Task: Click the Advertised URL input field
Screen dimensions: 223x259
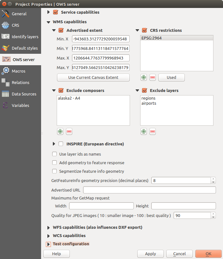Action: tap(149, 190)
